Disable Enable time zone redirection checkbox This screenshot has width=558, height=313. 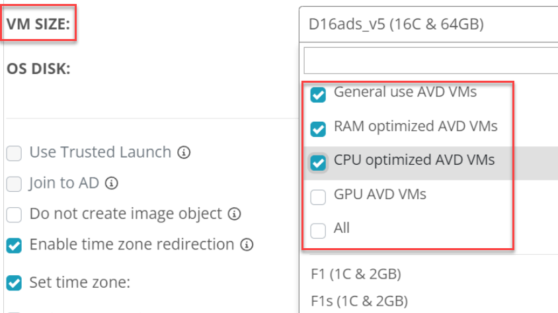coord(14,246)
